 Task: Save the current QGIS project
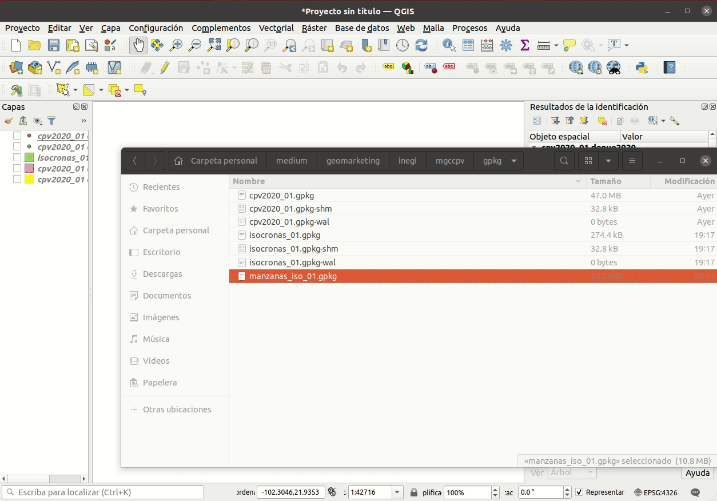click(x=54, y=45)
